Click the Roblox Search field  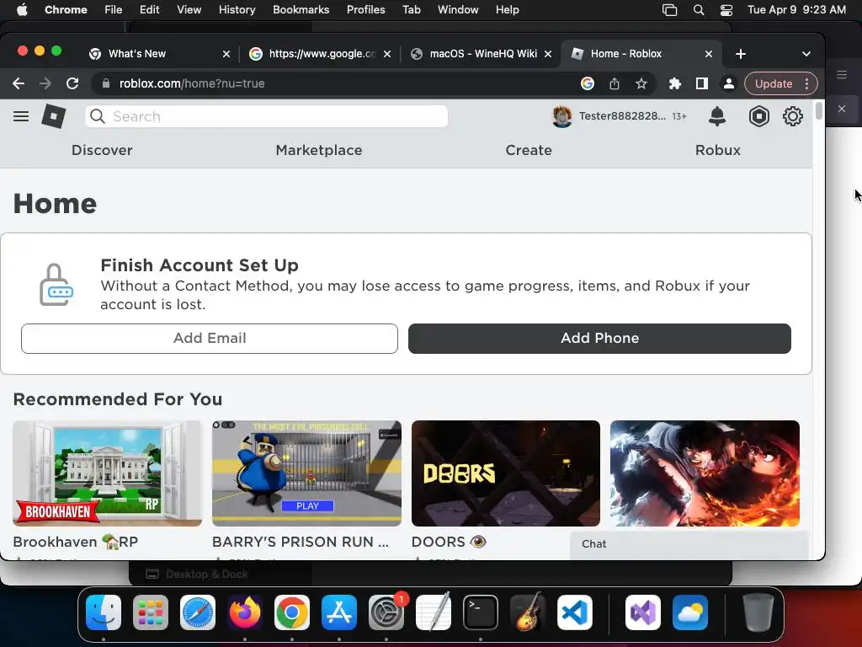266,116
